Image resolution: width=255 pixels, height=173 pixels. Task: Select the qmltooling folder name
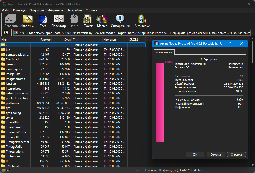click(13, 113)
